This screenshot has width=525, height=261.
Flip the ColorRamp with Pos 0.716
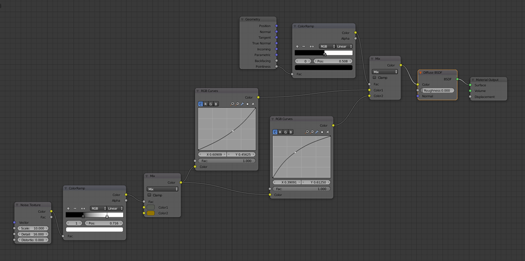click(x=83, y=208)
